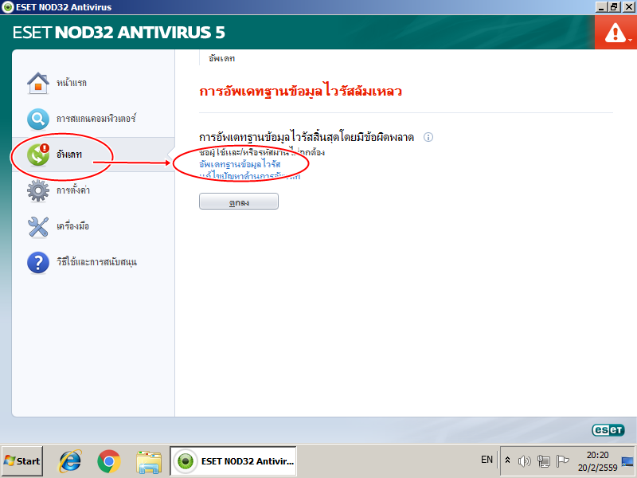Open Windows Explorer folder in taskbar
The height and width of the screenshot is (478, 637).
coord(149,462)
